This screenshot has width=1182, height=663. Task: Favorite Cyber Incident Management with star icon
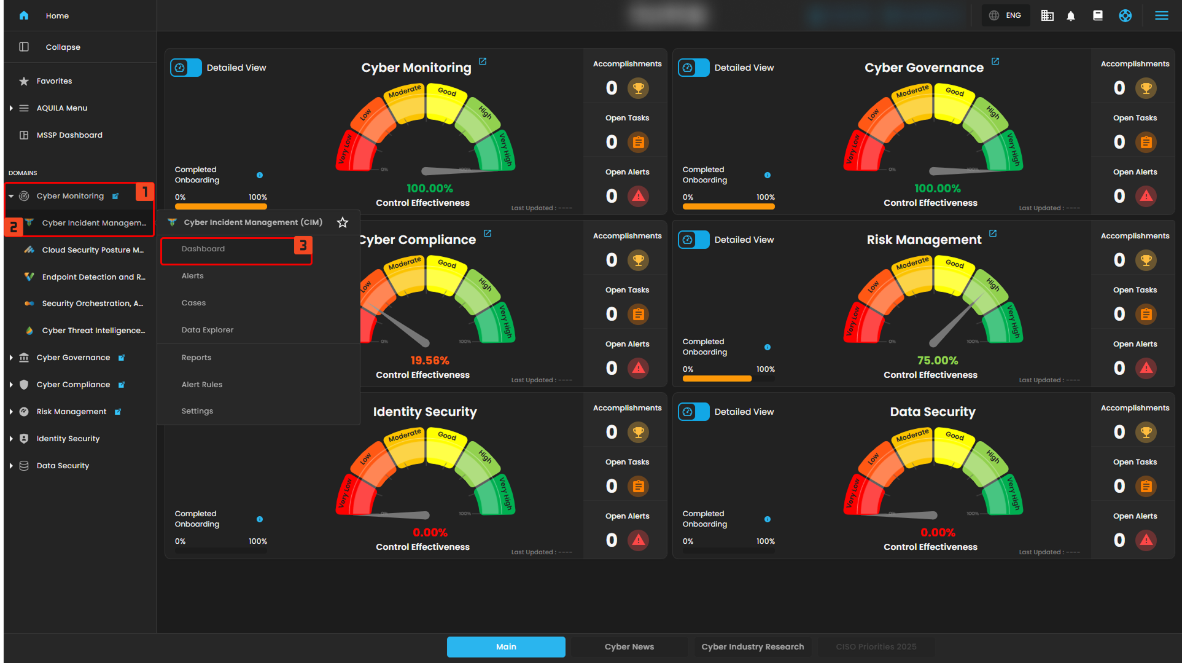pos(343,222)
